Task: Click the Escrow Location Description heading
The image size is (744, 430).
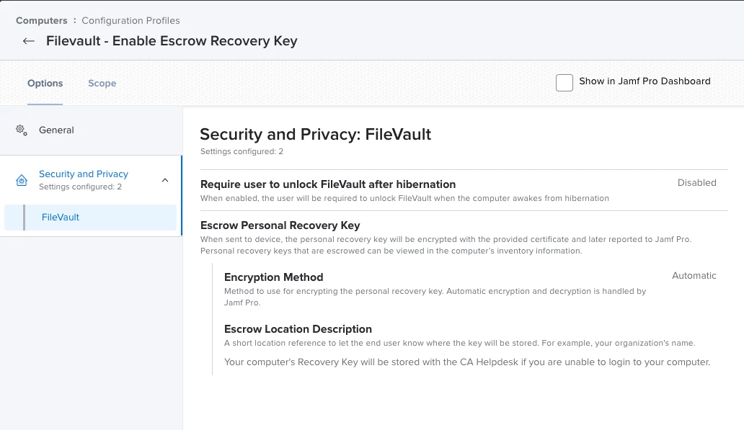Action: [298, 329]
